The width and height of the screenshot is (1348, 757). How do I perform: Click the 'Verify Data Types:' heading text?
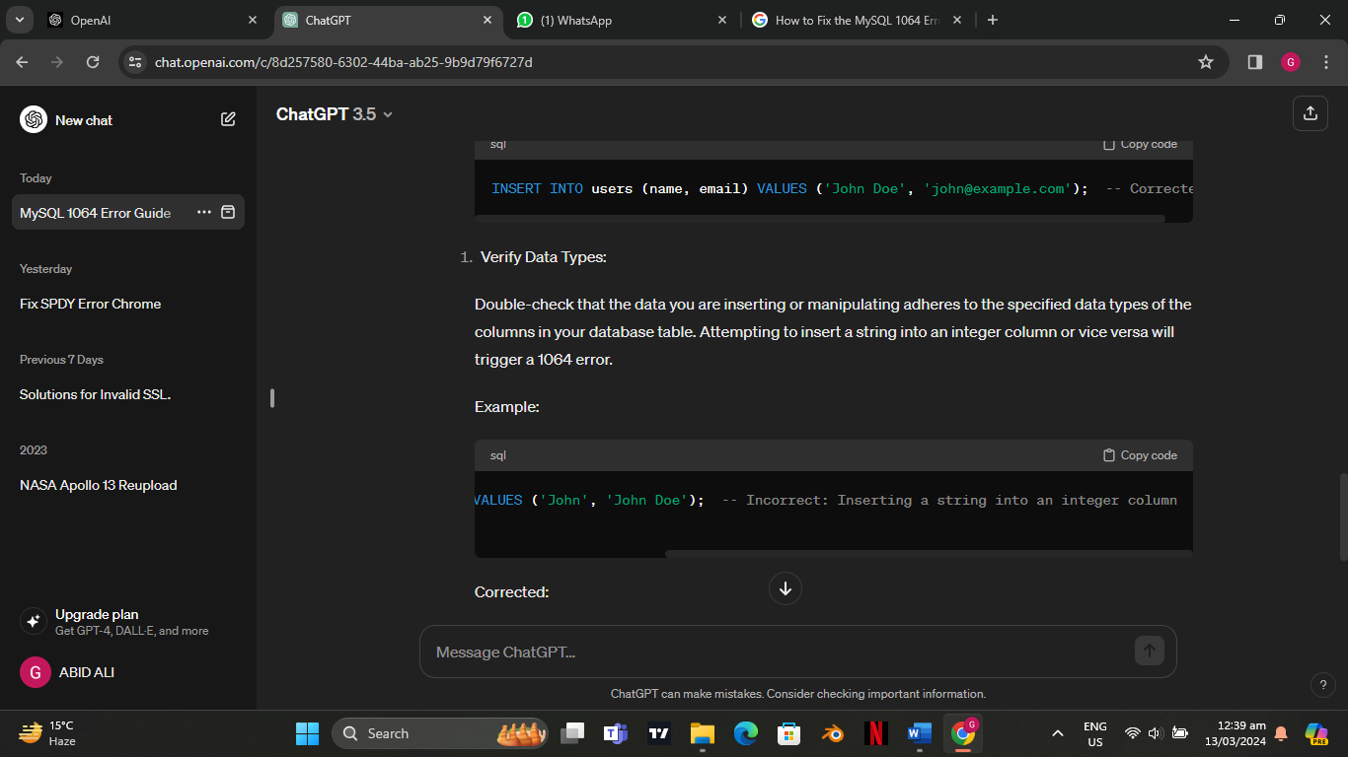(543, 257)
